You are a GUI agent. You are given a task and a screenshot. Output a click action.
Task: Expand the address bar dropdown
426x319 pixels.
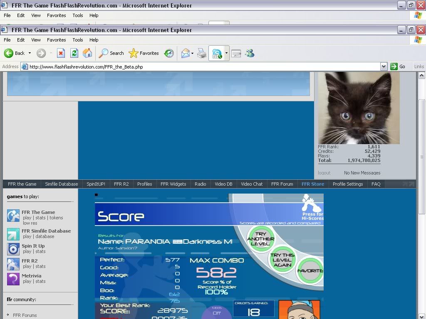(384, 66)
